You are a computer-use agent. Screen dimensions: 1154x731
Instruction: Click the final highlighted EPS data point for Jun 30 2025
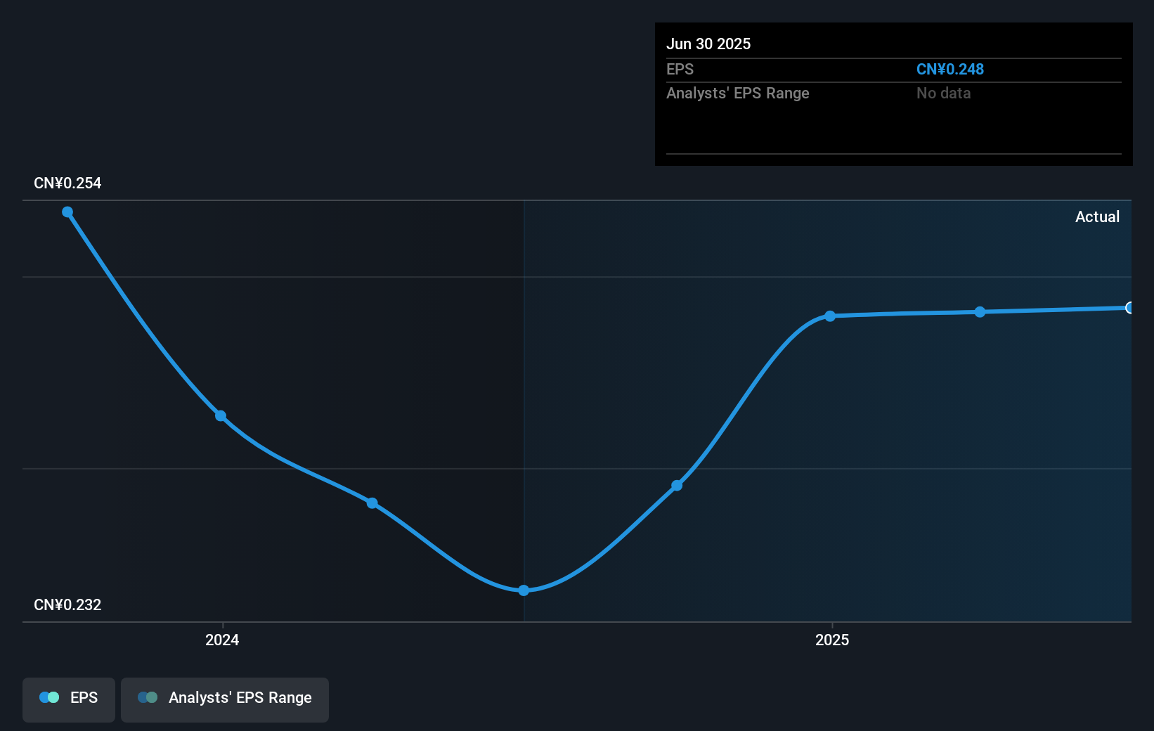click(x=1130, y=308)
